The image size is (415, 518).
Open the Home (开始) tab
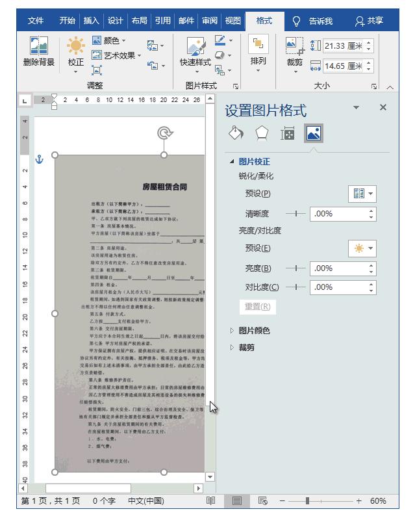68,21
